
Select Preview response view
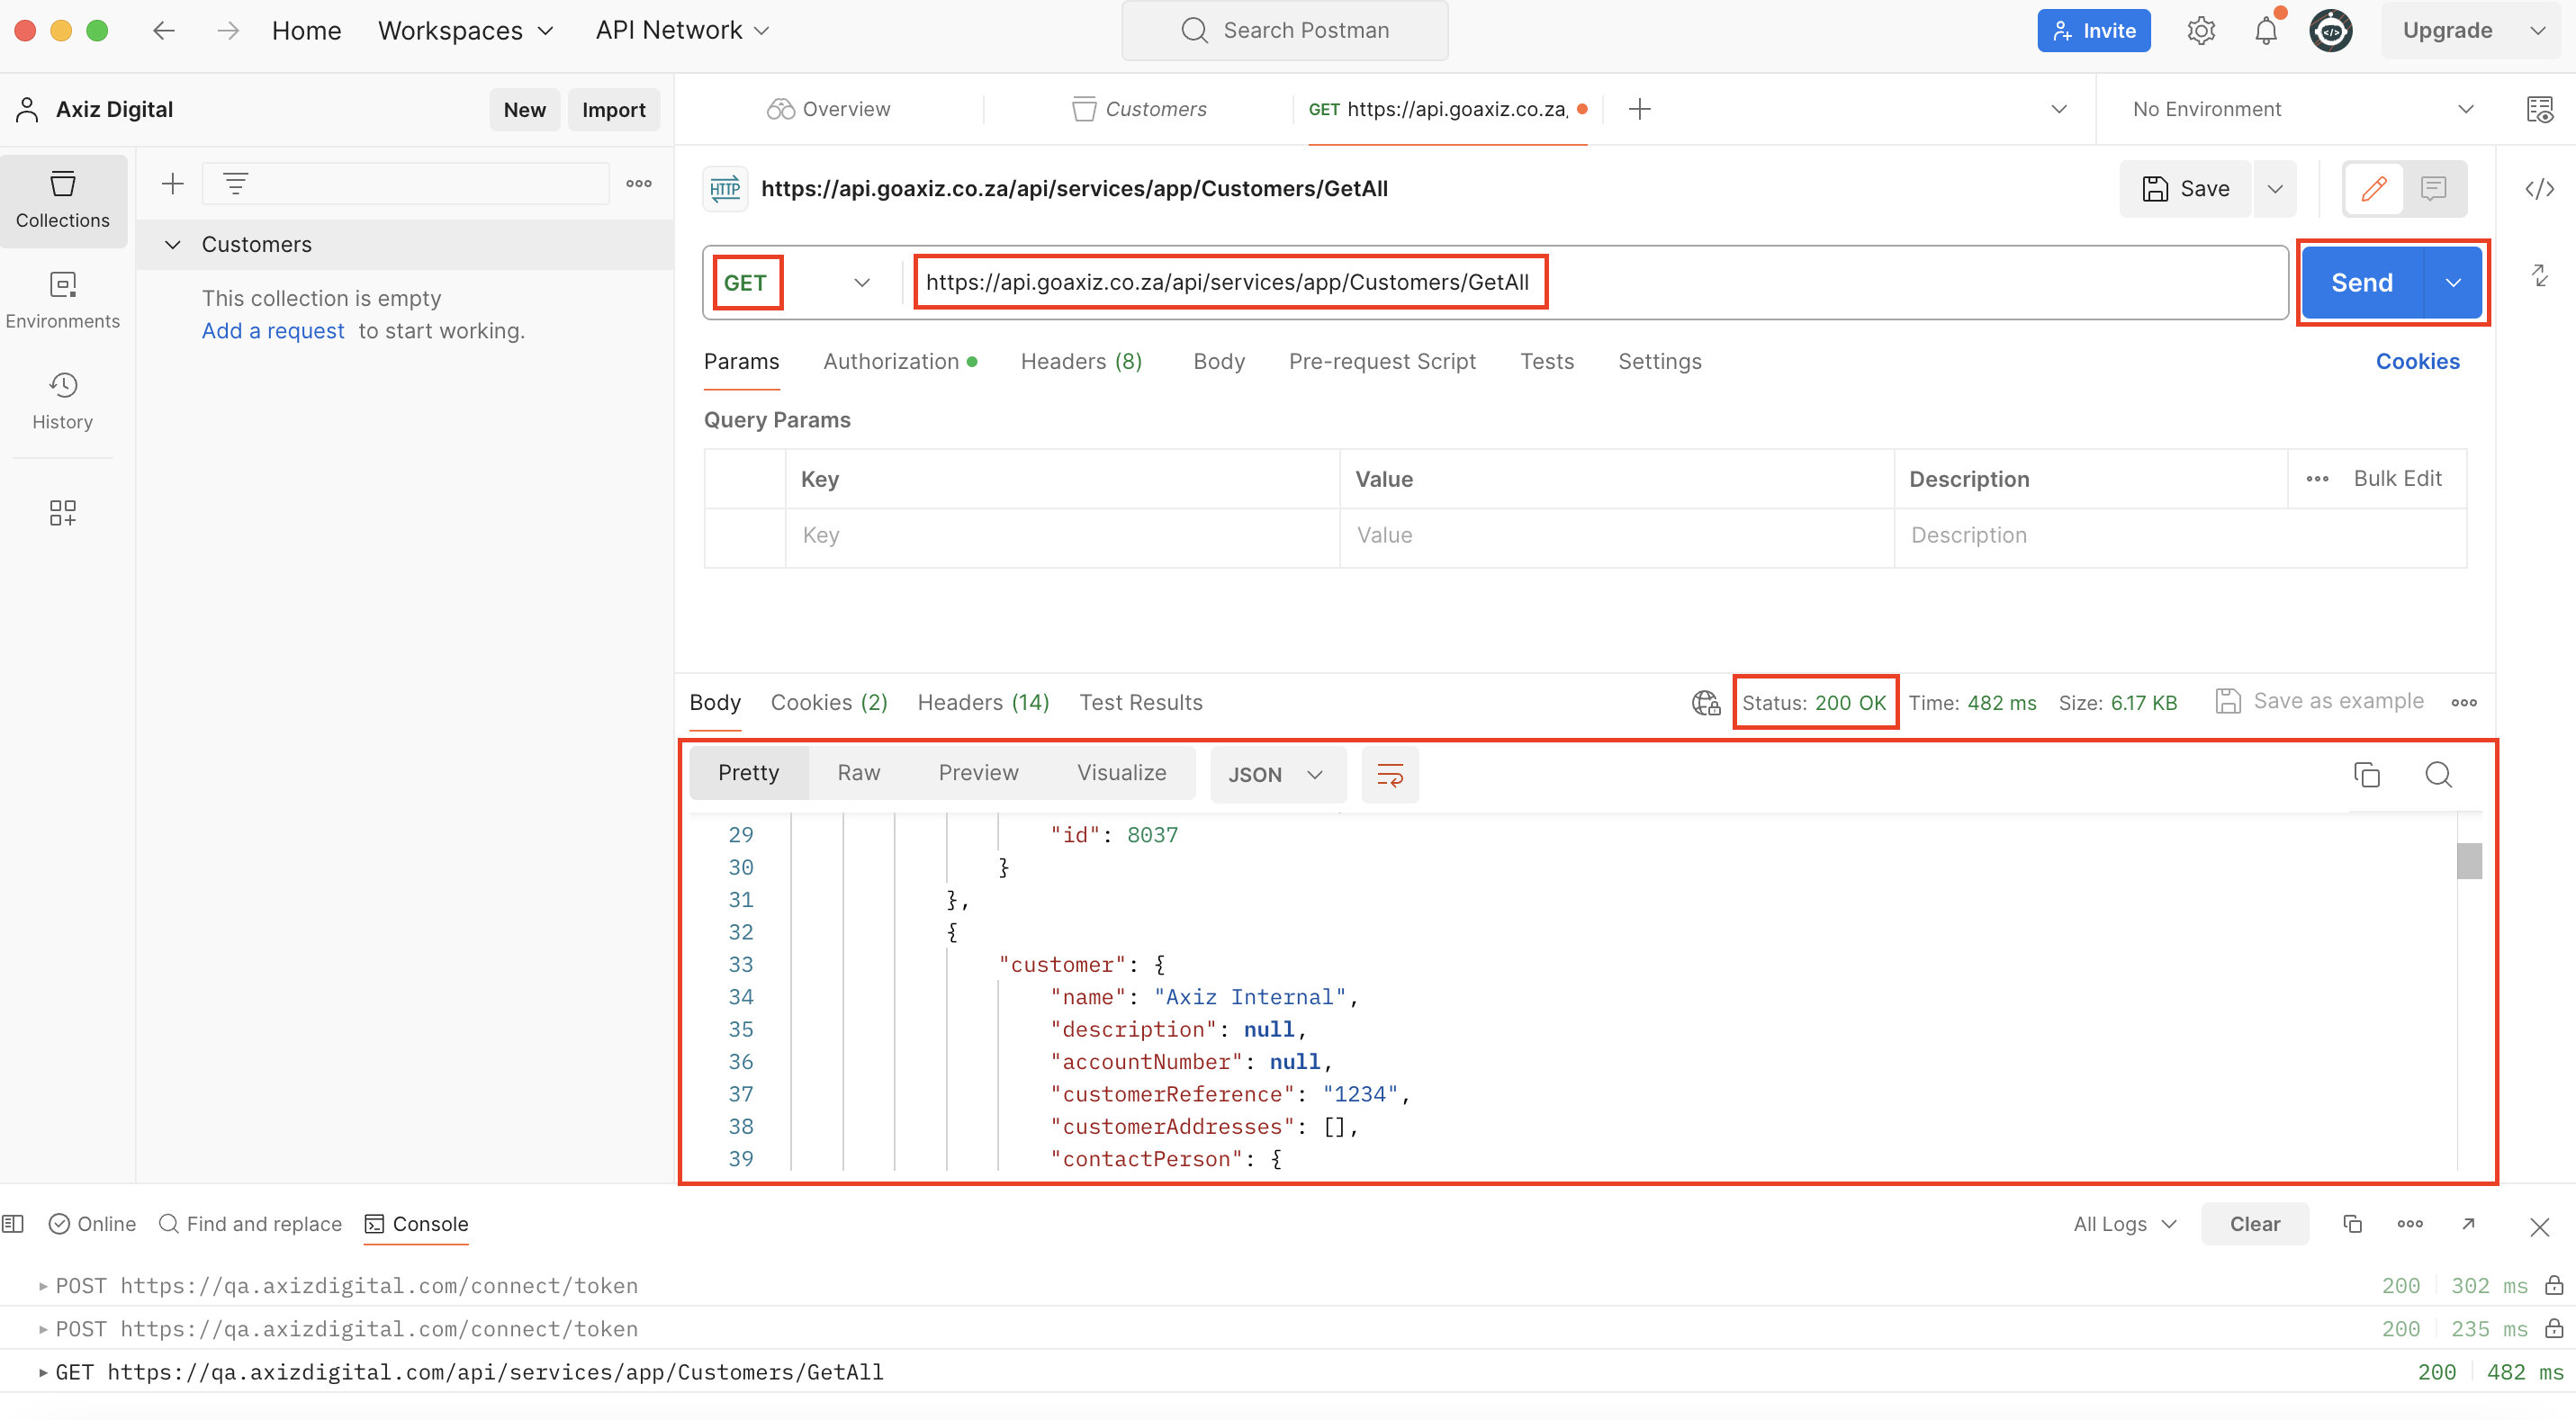(978, 773)
